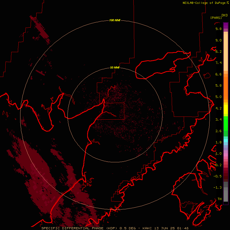Click the KAKC station identifier in caption
The image size is (230, 230).
(147, 228)
